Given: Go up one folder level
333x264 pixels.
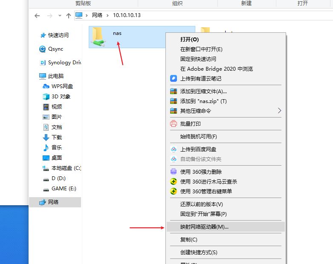Looking at the screenshot, I should (68, 16).
